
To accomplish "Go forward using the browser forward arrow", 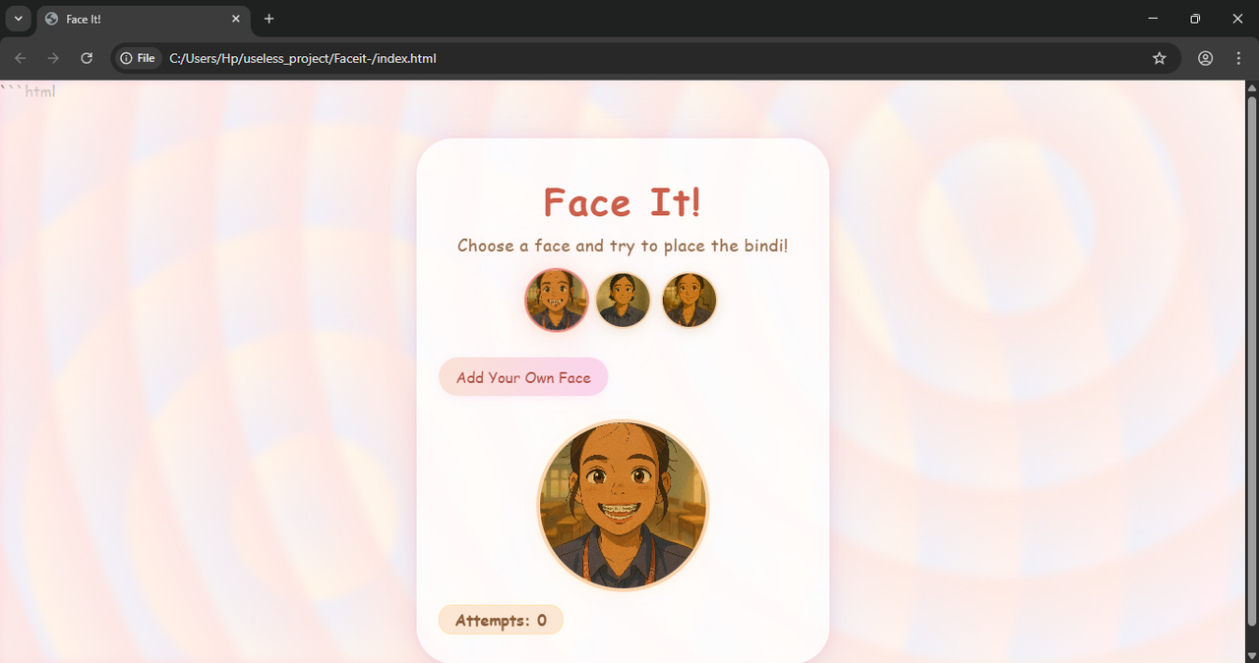I will click(x=53, y=58).
